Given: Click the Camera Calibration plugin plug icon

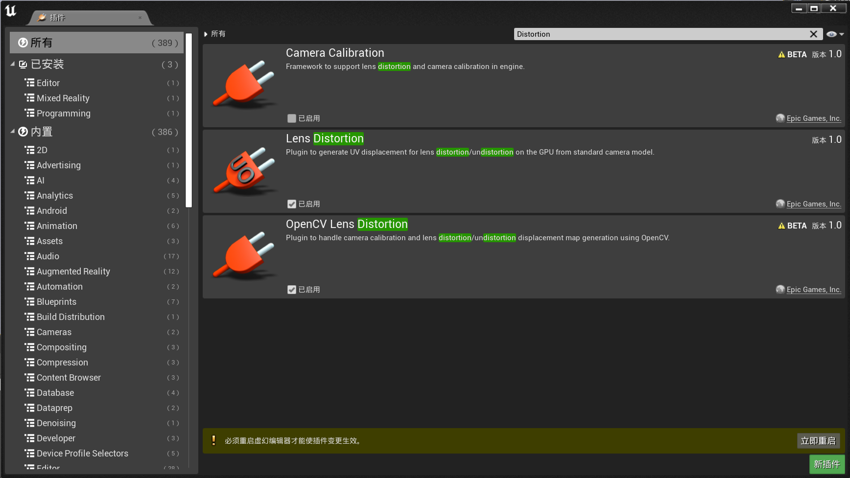Looking at the screenshot, I should point(244,85).
